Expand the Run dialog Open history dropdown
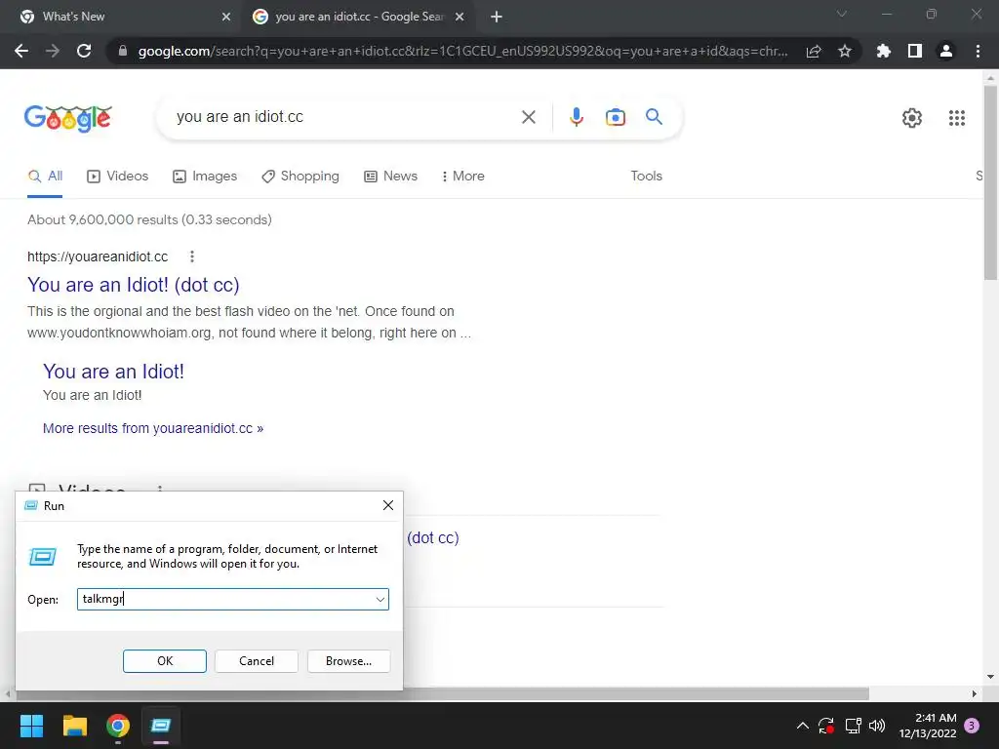 (x=380, y=600)
